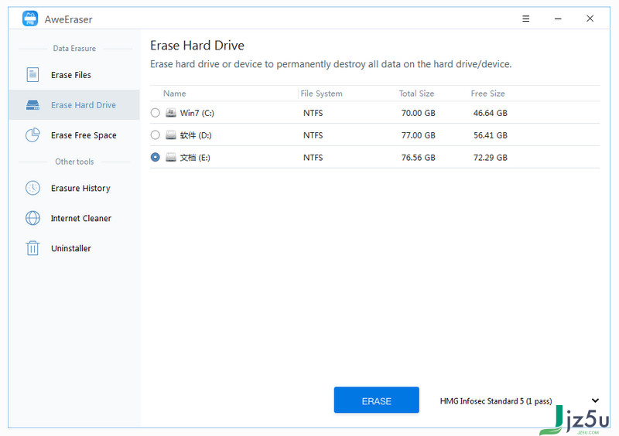Image resolution: width=619 pixels, height=436 pixels.
Task: Select the Win7 (C:) radio button
Action: (x=156, y=113)
